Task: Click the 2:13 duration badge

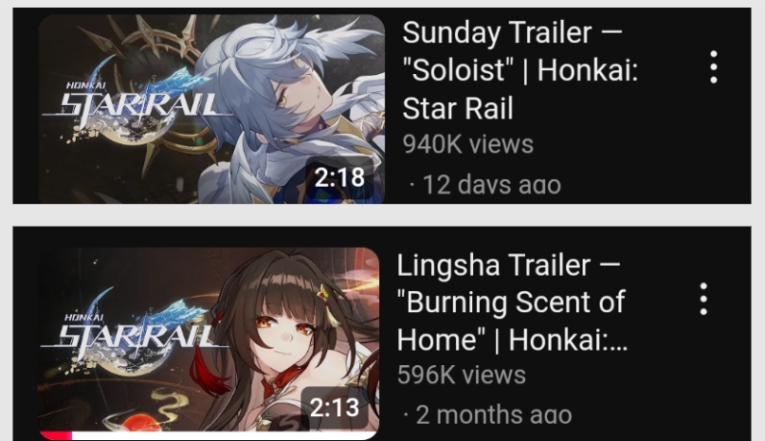Action: point(335,408)
